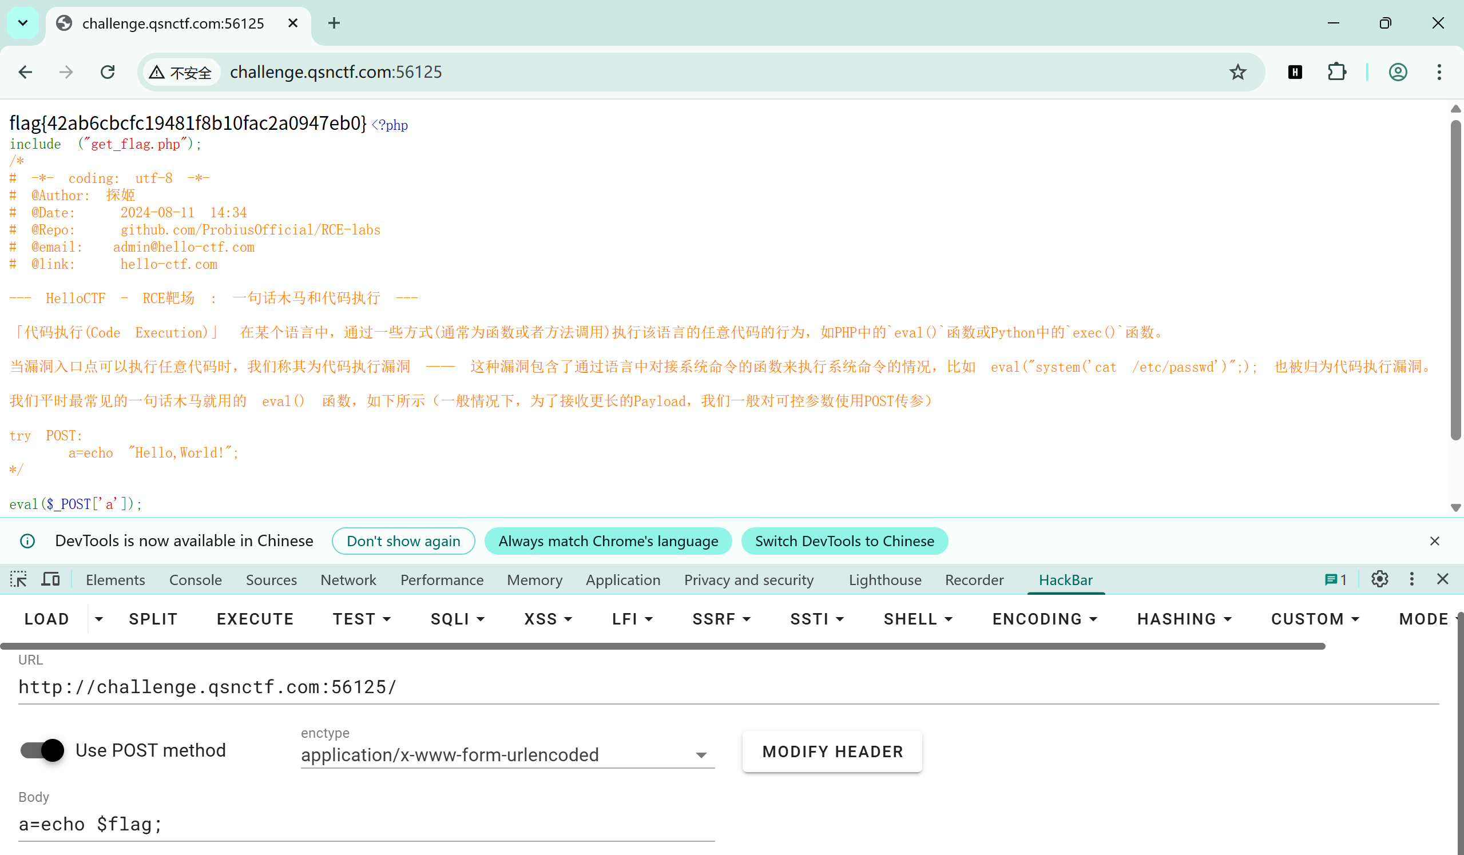This screenshot has height=855, width=1464.
Task: Switch to the Console tab
Action: 195,580
